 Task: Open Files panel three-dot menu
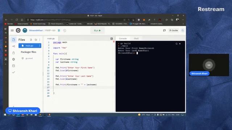pos(40,40)
